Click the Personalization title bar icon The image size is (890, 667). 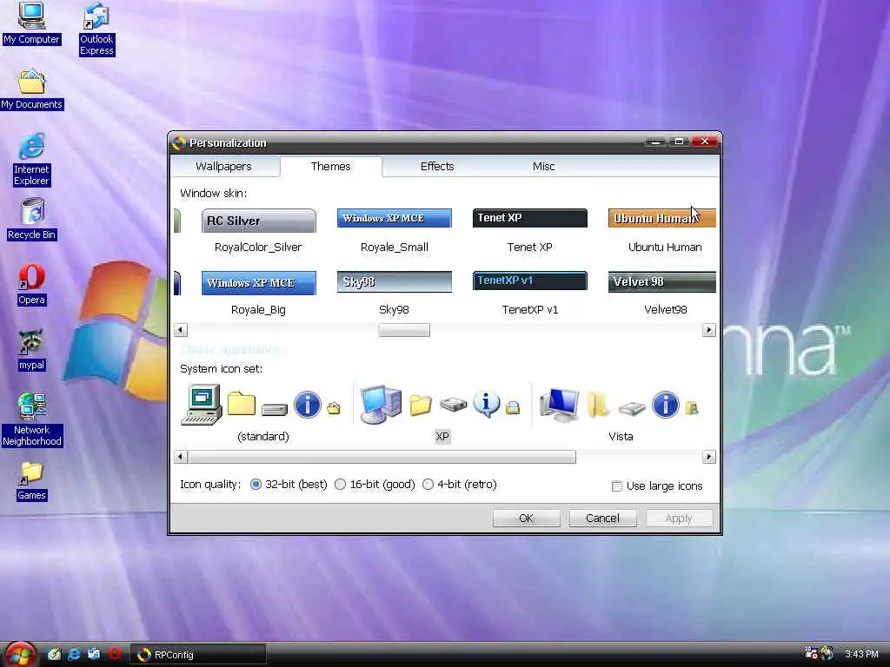point(179,143)
